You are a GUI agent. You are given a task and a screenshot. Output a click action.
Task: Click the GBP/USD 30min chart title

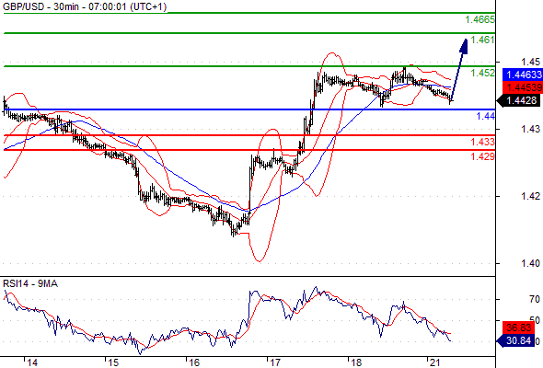coord(85,6)
